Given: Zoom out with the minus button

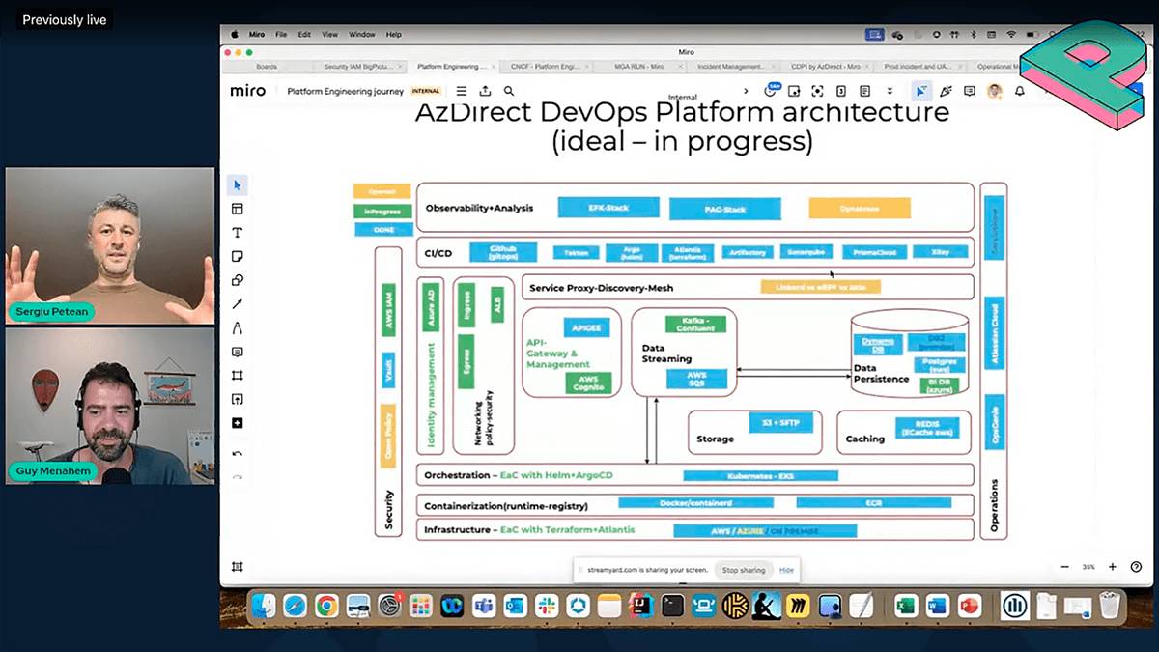Looking at the screenshot, I should point(1064,567).
